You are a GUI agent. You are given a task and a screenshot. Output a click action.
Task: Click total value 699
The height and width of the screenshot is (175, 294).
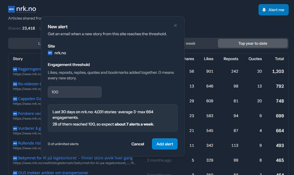[x=280, y=116]
